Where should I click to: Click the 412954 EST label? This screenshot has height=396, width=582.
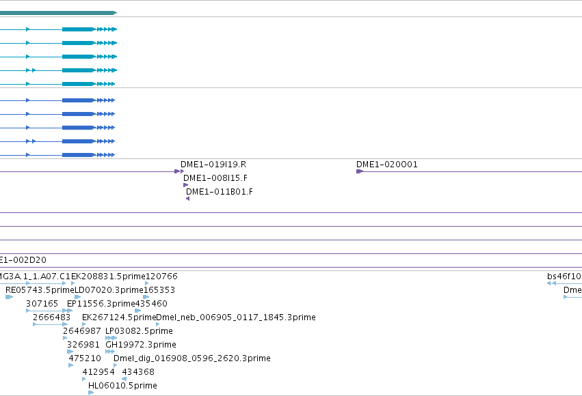(98, 372)
